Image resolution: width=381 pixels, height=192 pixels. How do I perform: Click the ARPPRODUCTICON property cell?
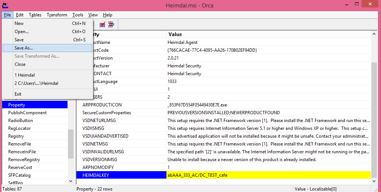122,105
